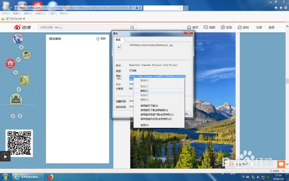Select 复制(C) in context menu
This screenshot has height=181, width=289.
[x=159, y=91]
